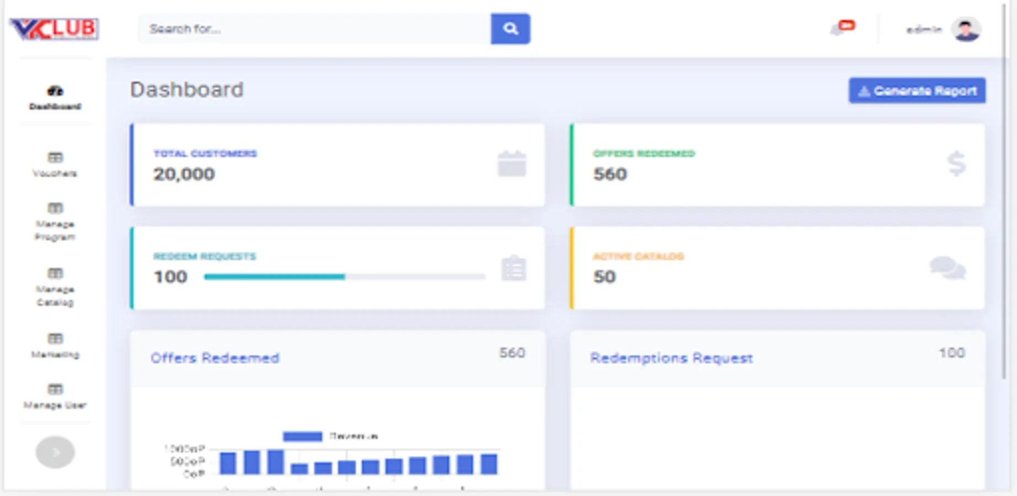The height and width of the screenshot is (496, 1017).
Task: Click the Offers Redeemed dollar icon
Action: point(956,164)
